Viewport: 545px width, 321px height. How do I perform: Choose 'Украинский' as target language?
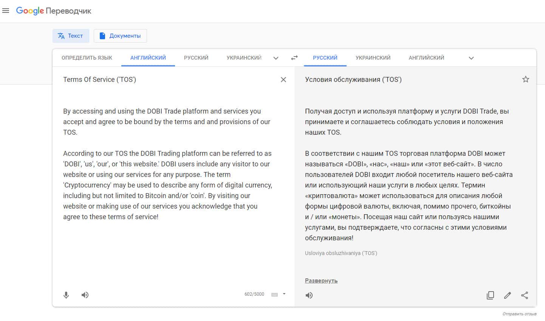pos(373,58)
